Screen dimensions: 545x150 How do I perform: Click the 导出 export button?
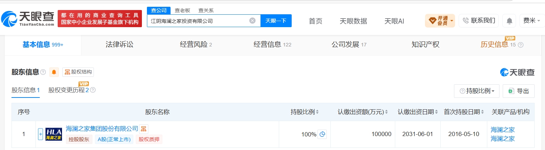tap(518, 91)
